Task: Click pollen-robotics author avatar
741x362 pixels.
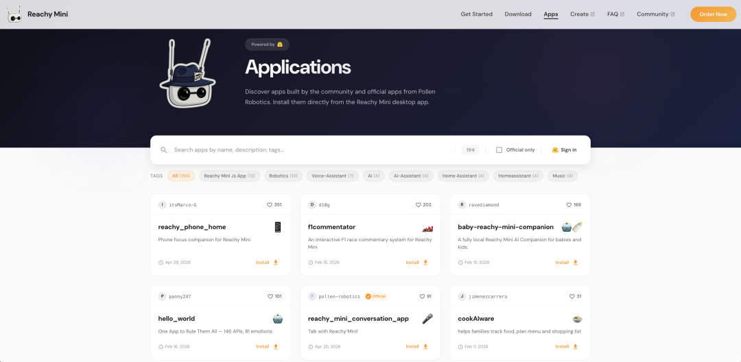Action: tap(312, 296)
